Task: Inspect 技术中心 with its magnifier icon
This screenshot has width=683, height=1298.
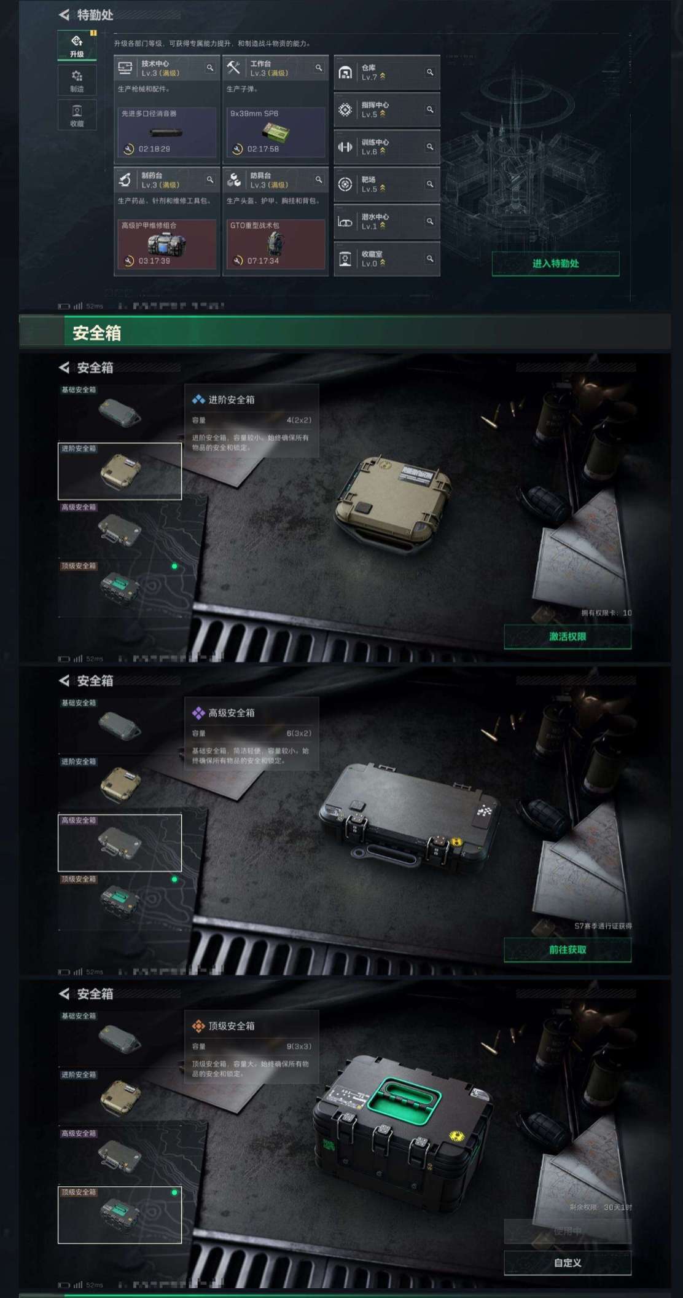Action: pos(210,68)
